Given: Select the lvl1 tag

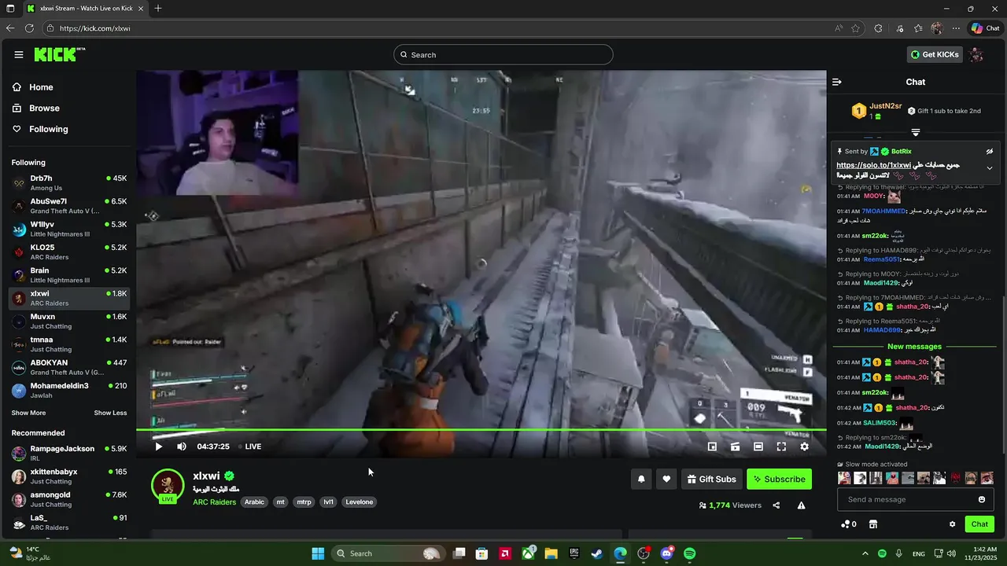Looking at the screenshot, I should (328, 502).
